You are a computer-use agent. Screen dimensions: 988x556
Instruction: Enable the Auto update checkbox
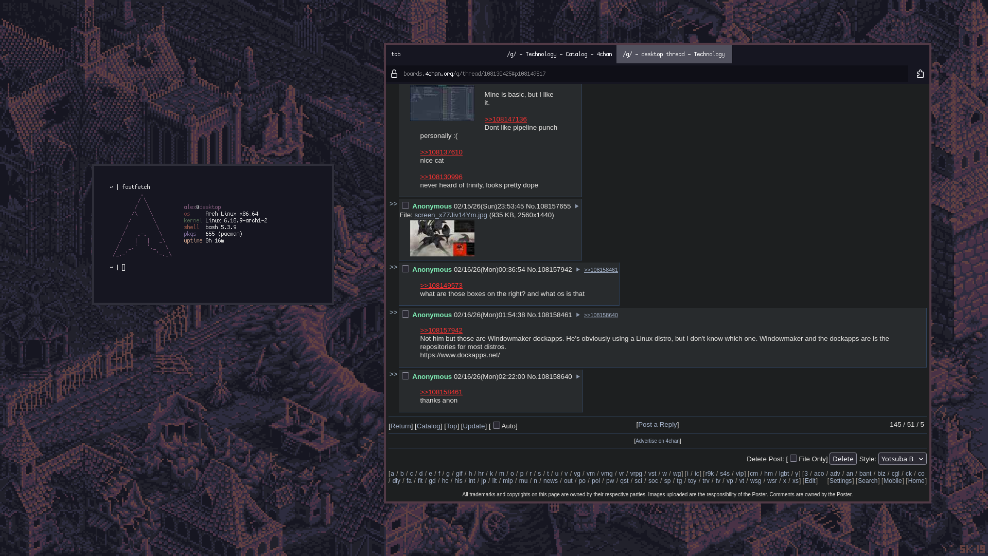497,425
